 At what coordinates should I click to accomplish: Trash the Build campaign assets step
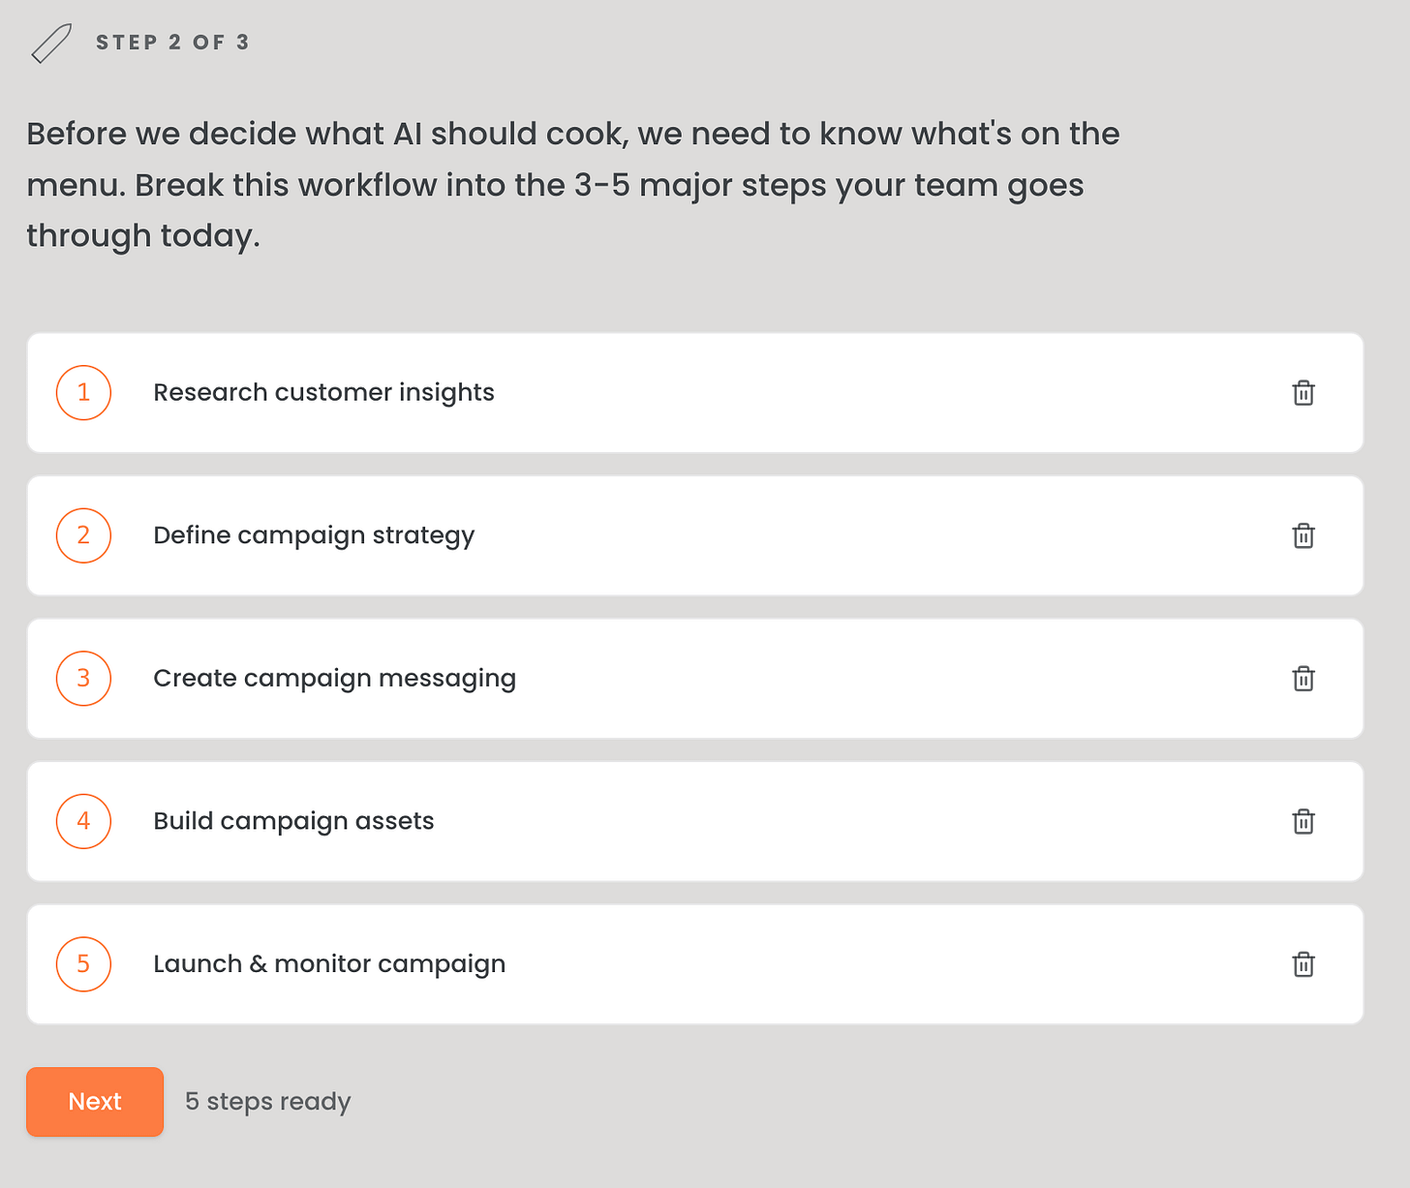(1303, 821)
